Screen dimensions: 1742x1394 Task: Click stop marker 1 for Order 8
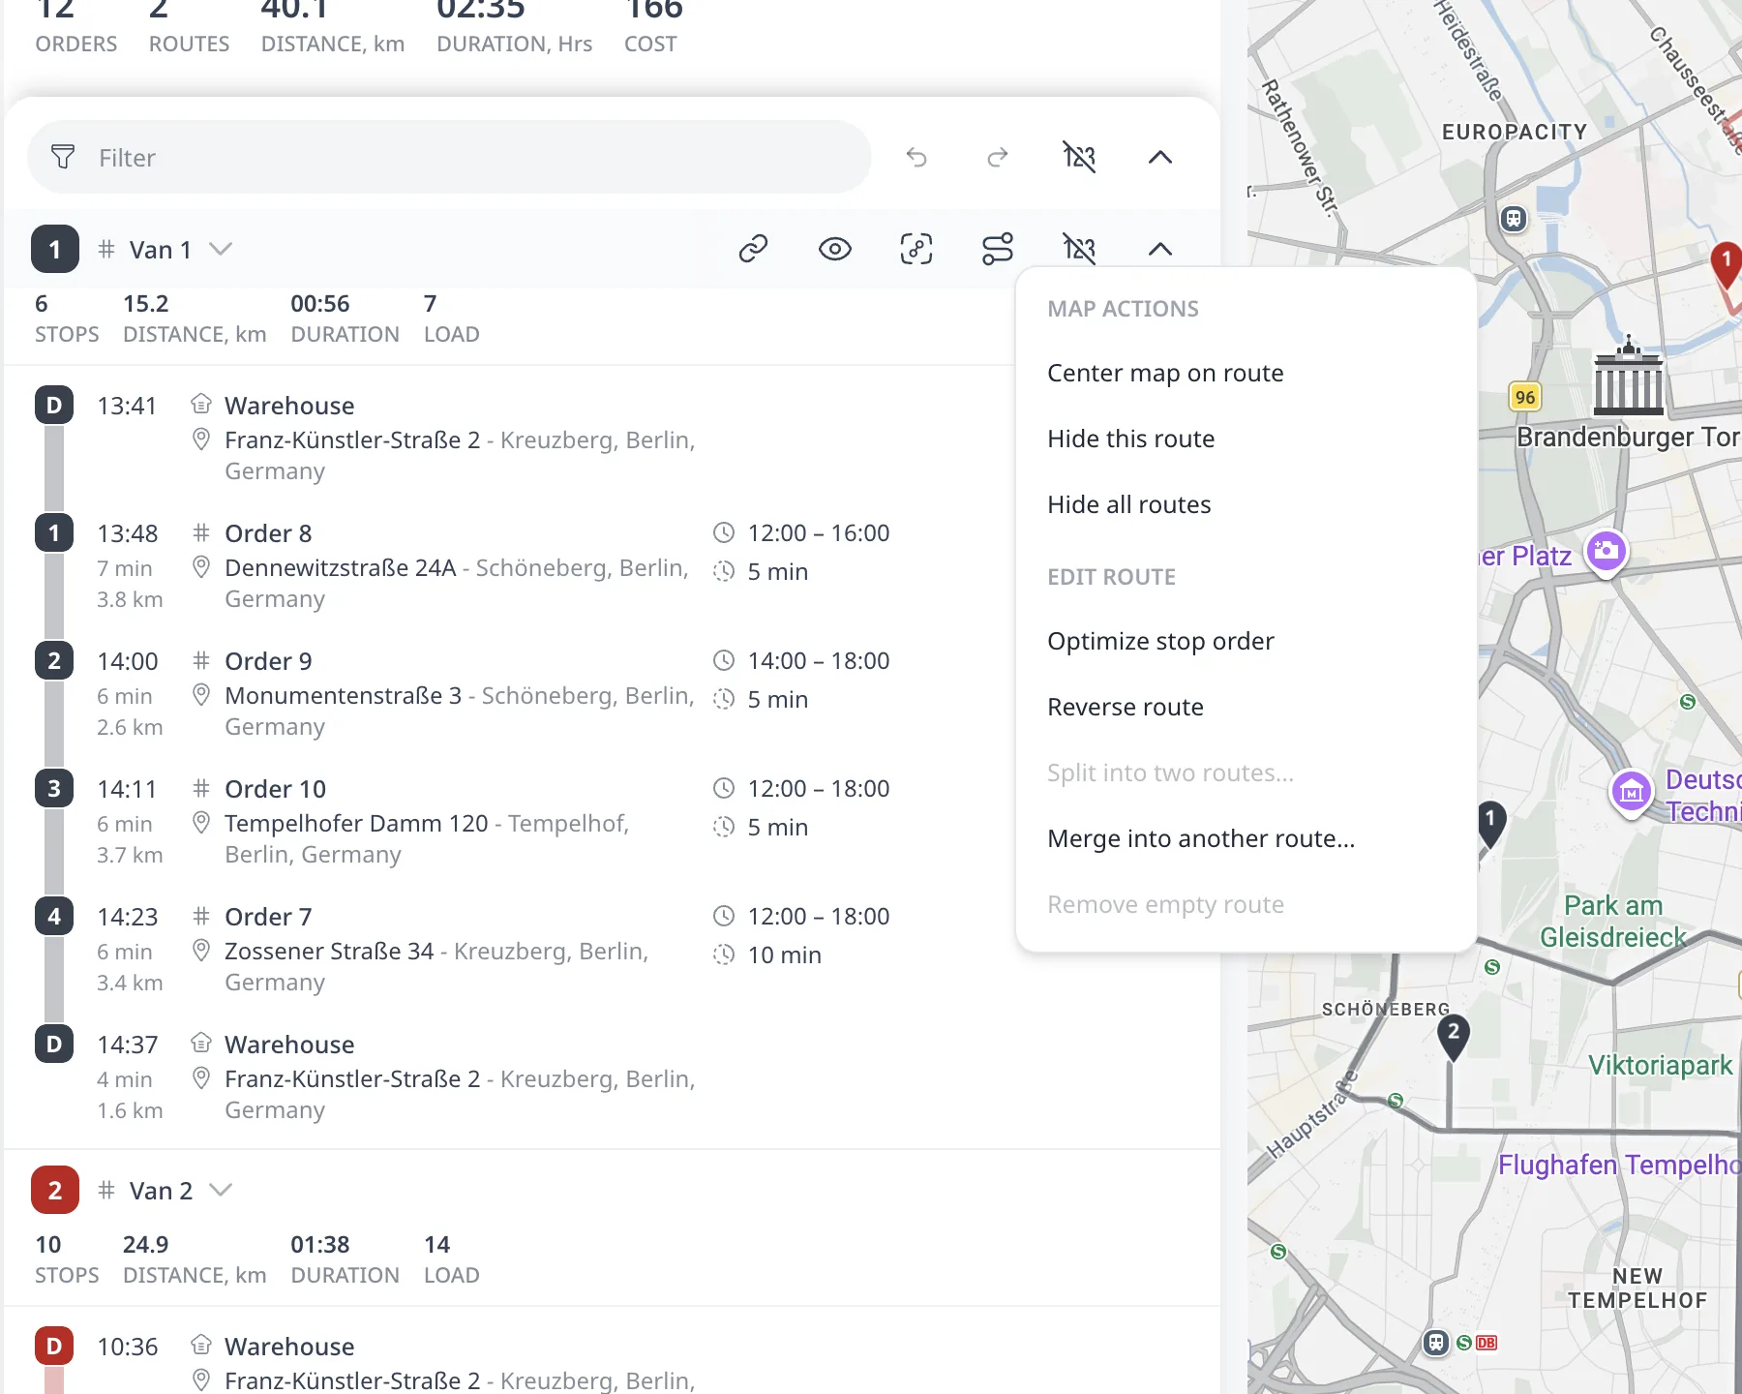click(x=54, y=532)
